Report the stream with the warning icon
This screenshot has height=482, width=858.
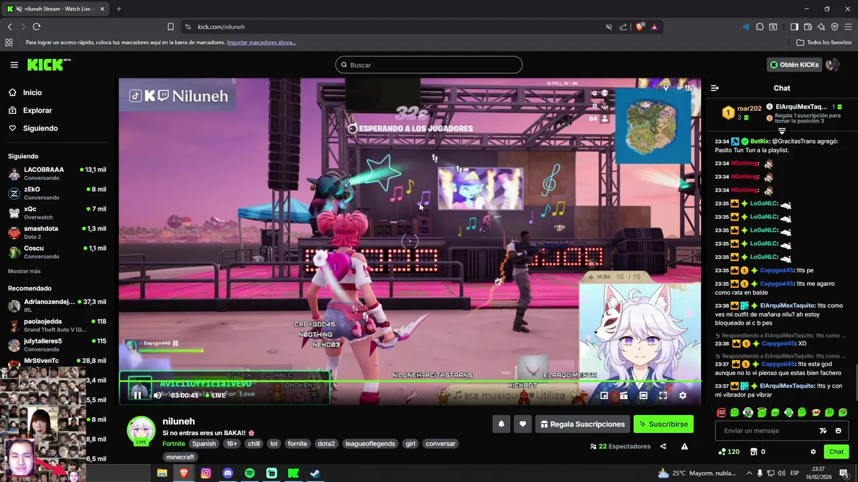684,447
